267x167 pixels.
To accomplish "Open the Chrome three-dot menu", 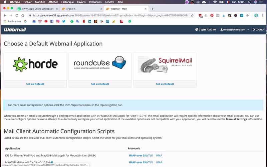I will (x=262, y=15).
